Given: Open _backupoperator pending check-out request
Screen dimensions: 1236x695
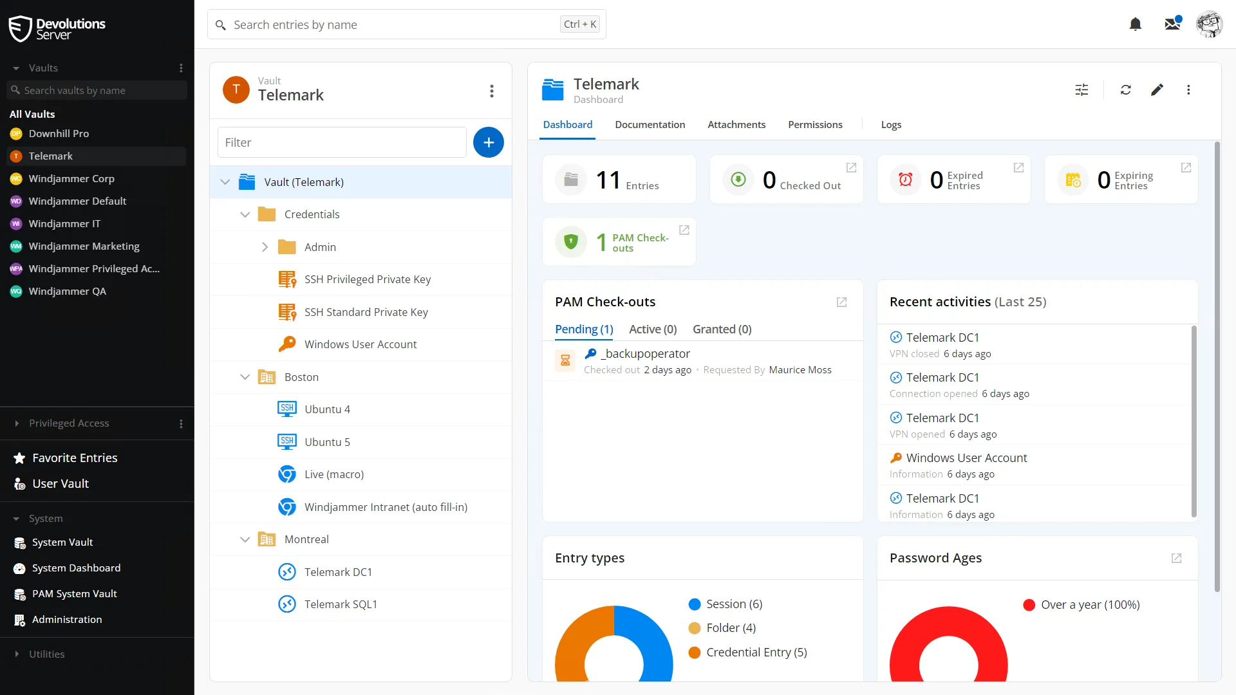Looking at the screenshot, I should click(x=702, y=361).
